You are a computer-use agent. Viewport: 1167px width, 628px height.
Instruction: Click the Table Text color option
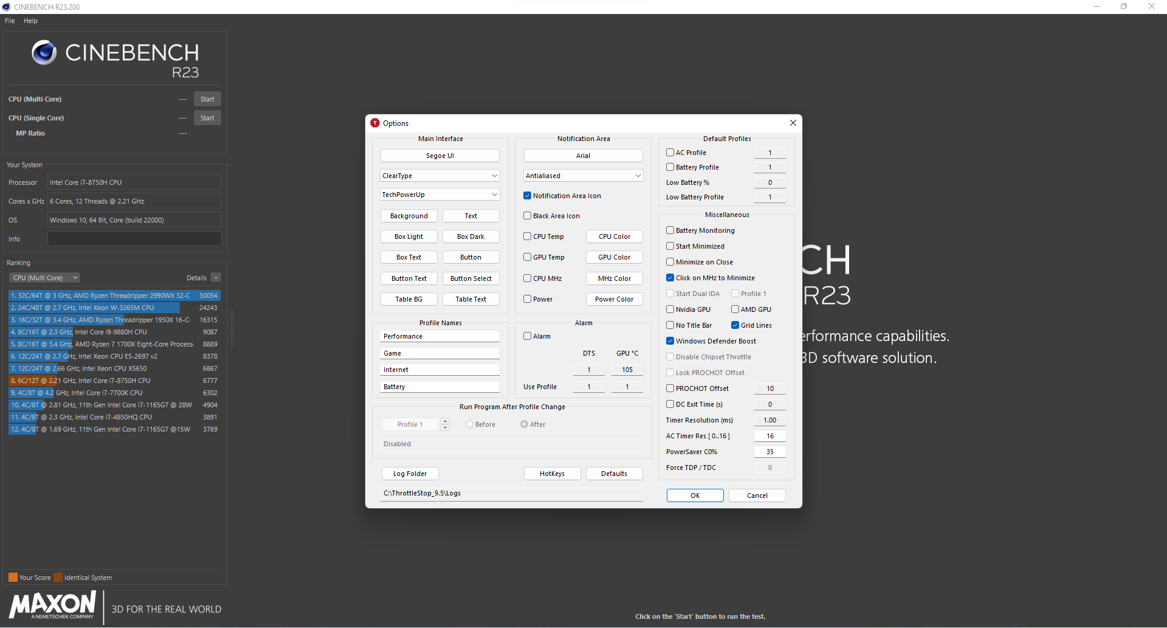(x=471, y=299)
